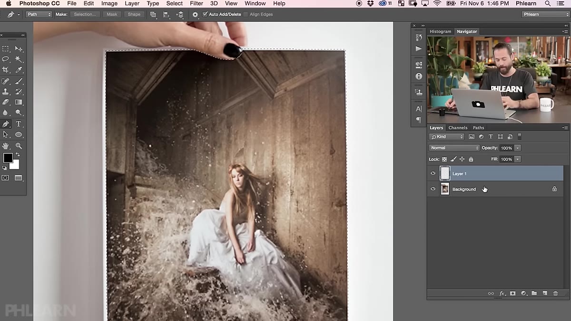Hide Layer 1 visibility eye
This screenshot has width=571, height=321.
[x=433, y=173]
